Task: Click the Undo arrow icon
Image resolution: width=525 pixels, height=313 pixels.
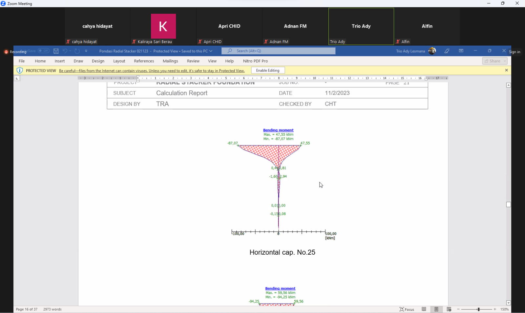Action: 65,51
